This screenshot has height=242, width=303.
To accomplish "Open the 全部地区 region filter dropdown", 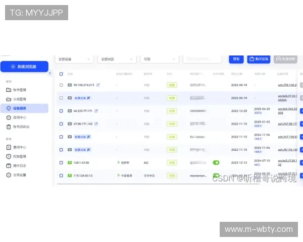I will [x=117, y=59].
